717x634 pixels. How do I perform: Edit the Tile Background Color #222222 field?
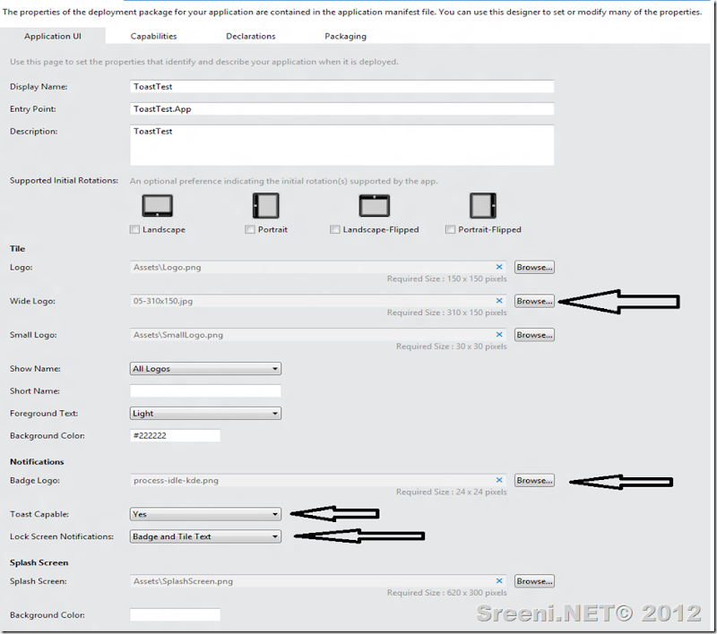coord(175,436)
